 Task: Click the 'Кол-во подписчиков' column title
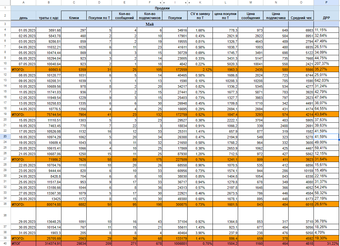tap(150, 16)
